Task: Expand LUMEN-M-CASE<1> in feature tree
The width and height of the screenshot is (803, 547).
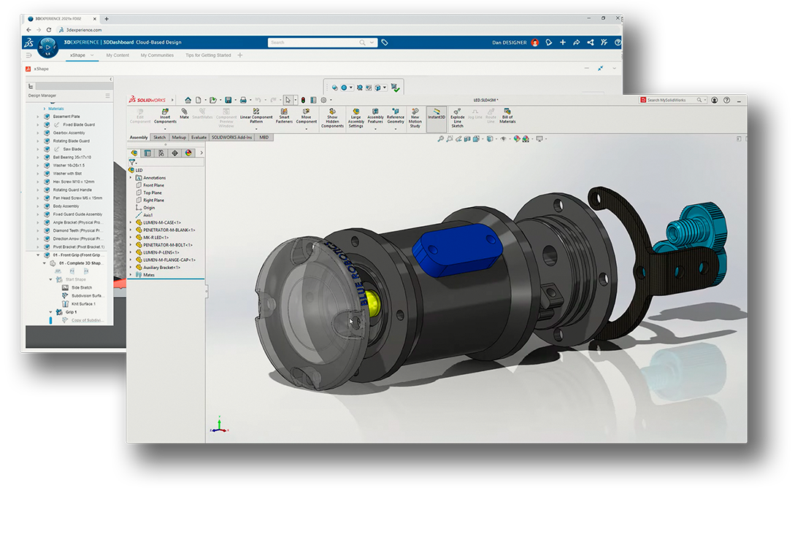Action: [131, 222]
